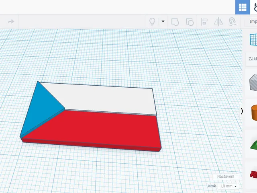Select the Align tool icon
Screen dimensions: 257x193
(204, 22)
